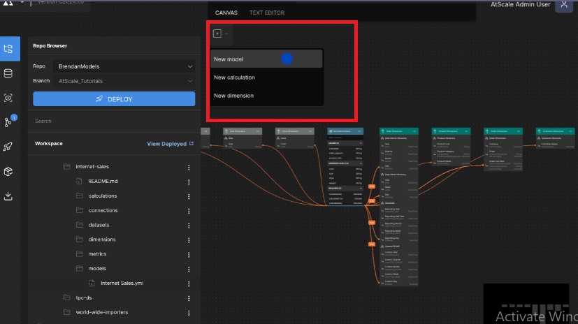The width and height of the screenshot is (578, 324).
Task: Select New dimension menu option
Action: (x=234, y=96)
